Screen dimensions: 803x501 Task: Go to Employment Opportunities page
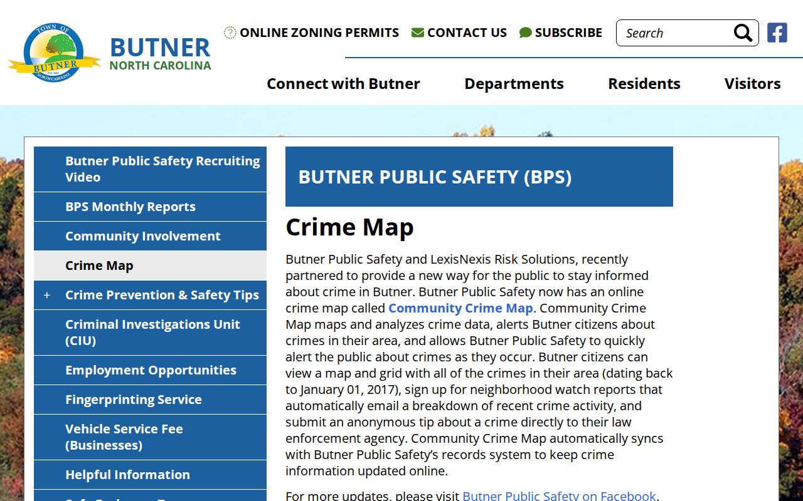pyautogui.click(x=151, y=370)
